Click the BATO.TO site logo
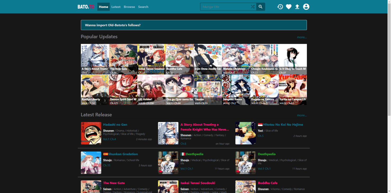 [x=86, y=7]
